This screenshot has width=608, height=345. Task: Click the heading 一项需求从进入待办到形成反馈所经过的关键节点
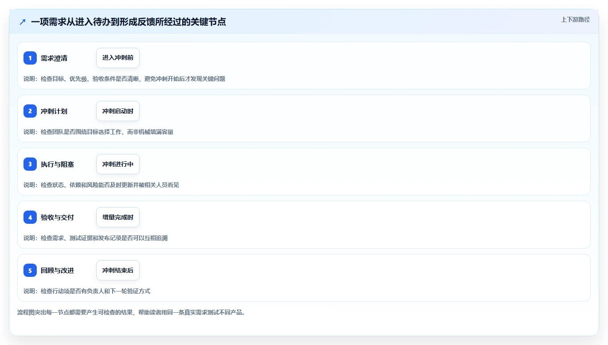click(x=129, y=22)
